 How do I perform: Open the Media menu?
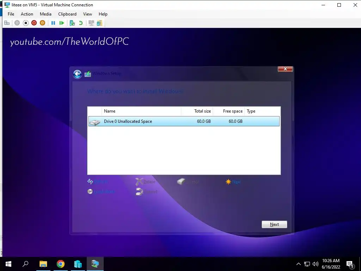45,14
